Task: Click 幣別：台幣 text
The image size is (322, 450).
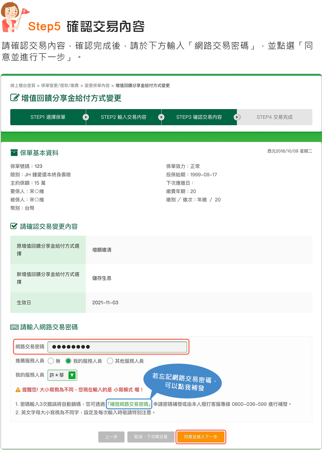Action: pyautogui.click(x=22, y=208)
